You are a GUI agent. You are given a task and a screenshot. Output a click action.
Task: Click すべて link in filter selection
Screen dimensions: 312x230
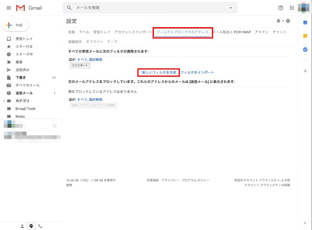[x=82, y=60]
